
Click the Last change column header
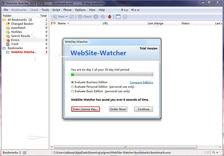(x=155, y=23)
